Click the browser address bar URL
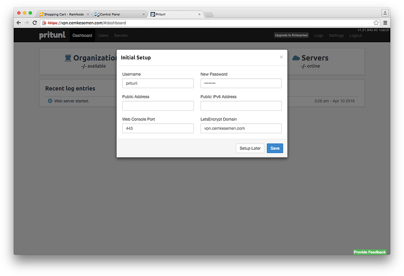Viewport: 404px width, 276px height. click(87, 23)
